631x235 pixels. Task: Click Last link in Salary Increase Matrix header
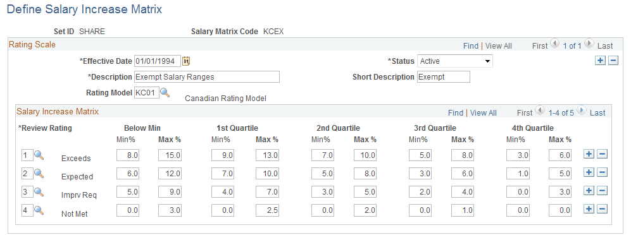[x=597, y=113]
